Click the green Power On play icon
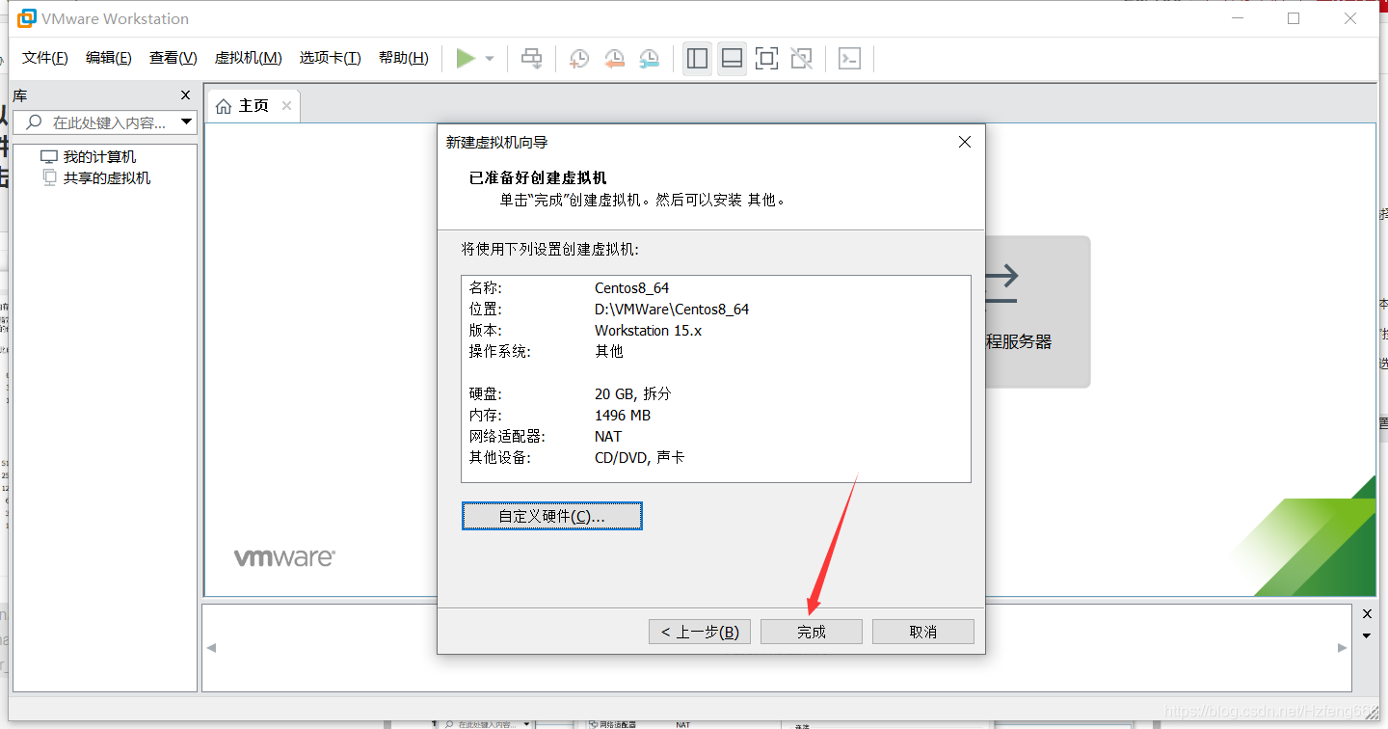1388x729 pixels. [x=466, y=58]
